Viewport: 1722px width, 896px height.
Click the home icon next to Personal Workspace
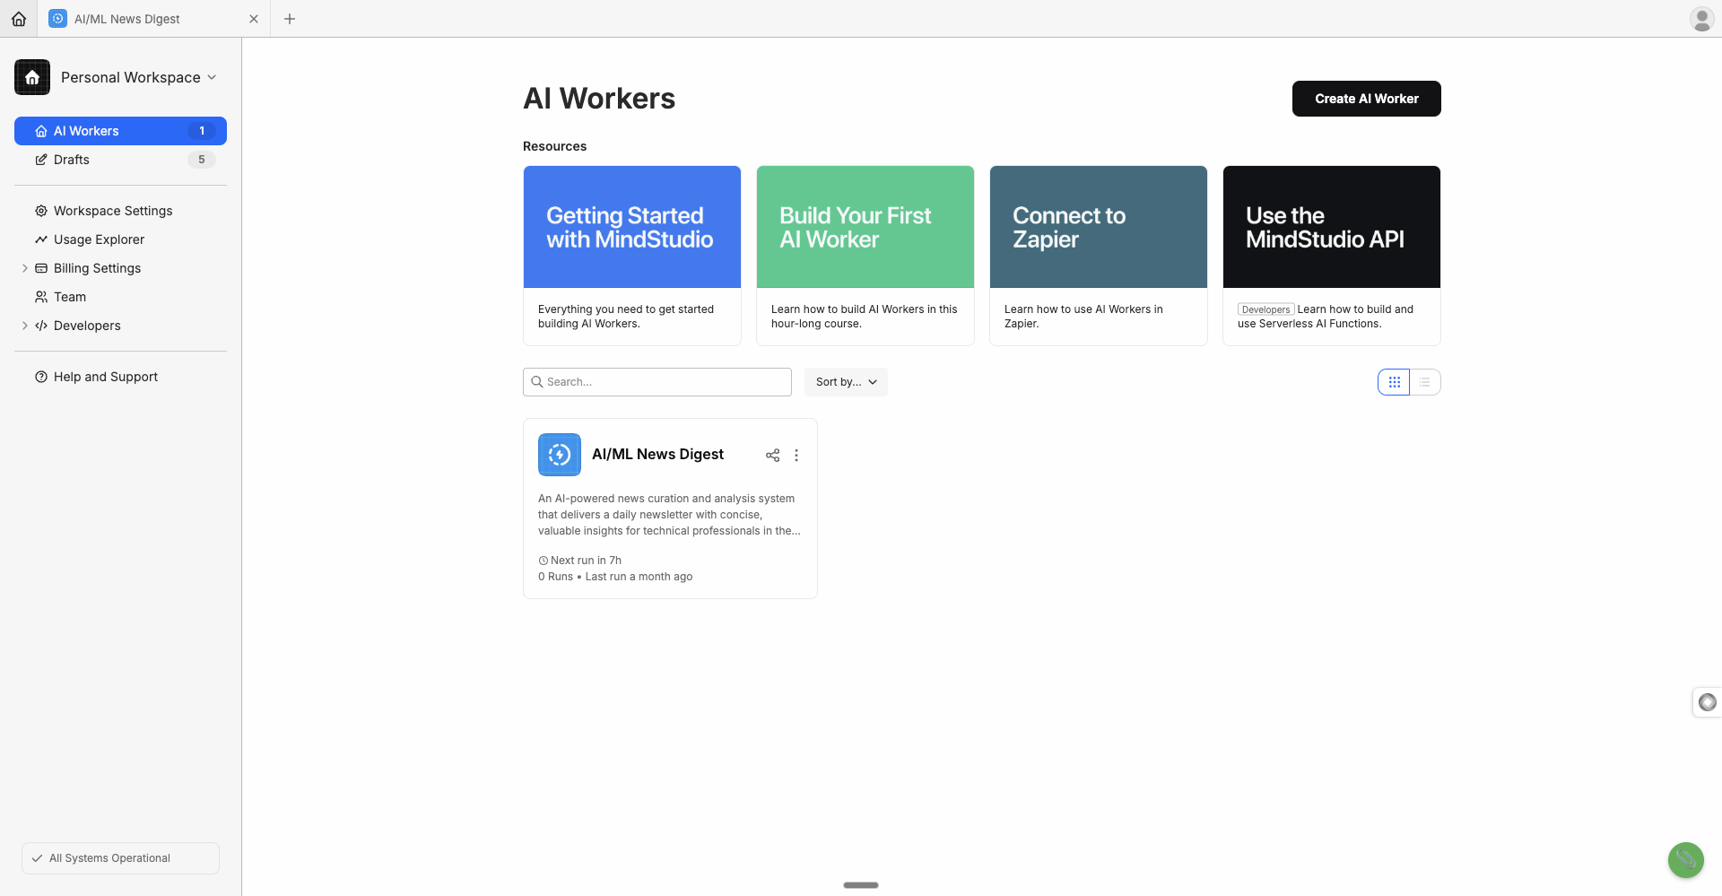(31, 77)
